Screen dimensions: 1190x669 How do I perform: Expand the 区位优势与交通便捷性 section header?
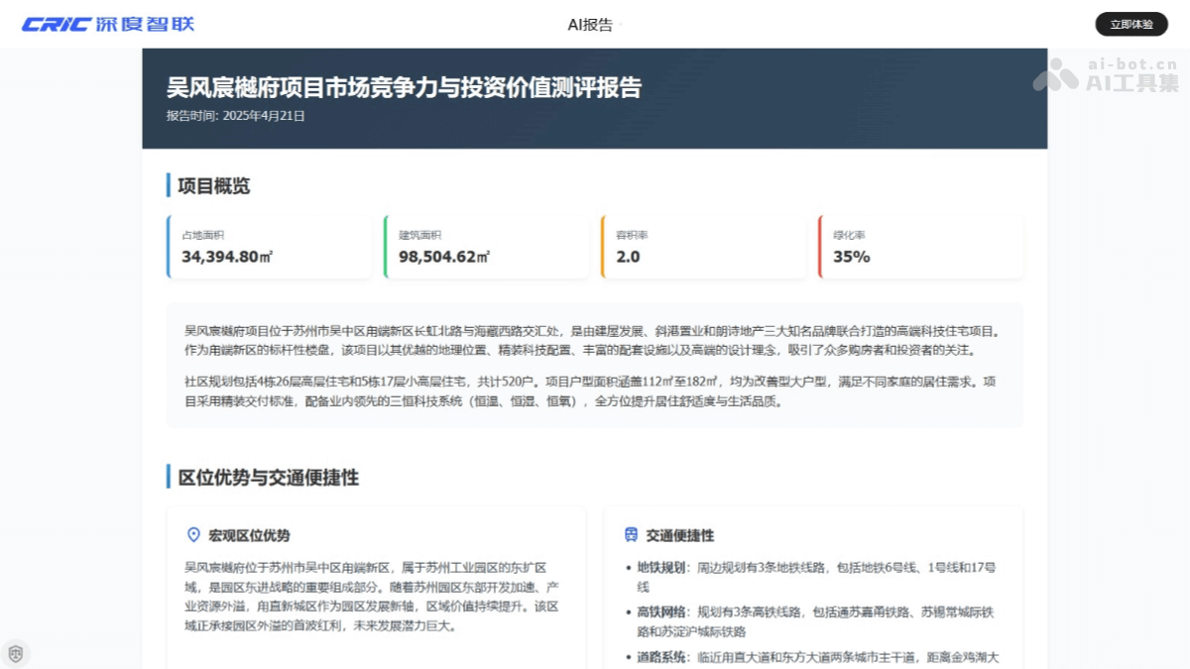click(x=263, y=477)
